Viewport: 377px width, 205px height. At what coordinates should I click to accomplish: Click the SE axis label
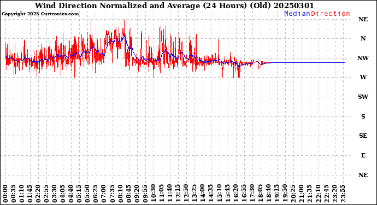[x=363, y=136]
